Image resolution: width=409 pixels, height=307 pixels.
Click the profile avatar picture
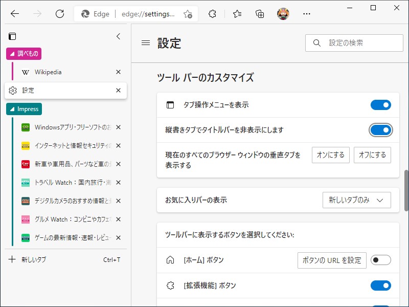[x=284, y=14]
